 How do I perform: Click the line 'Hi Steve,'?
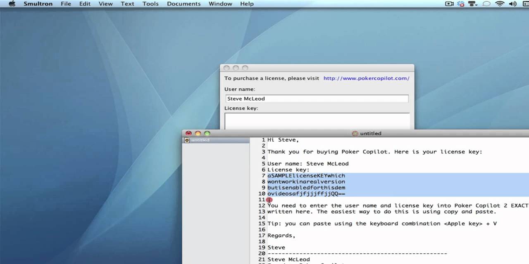[283, 140]
